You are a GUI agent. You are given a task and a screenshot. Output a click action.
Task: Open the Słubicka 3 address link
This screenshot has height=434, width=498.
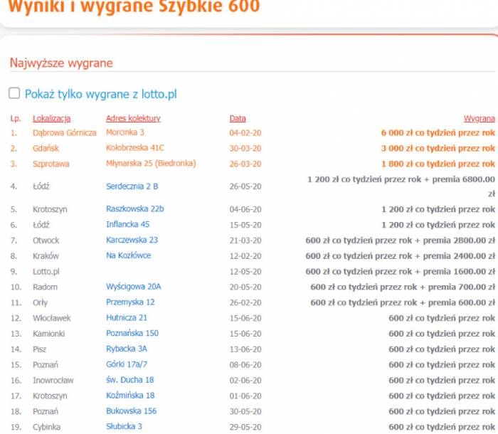pyautogui.click(x=124, y=426)
